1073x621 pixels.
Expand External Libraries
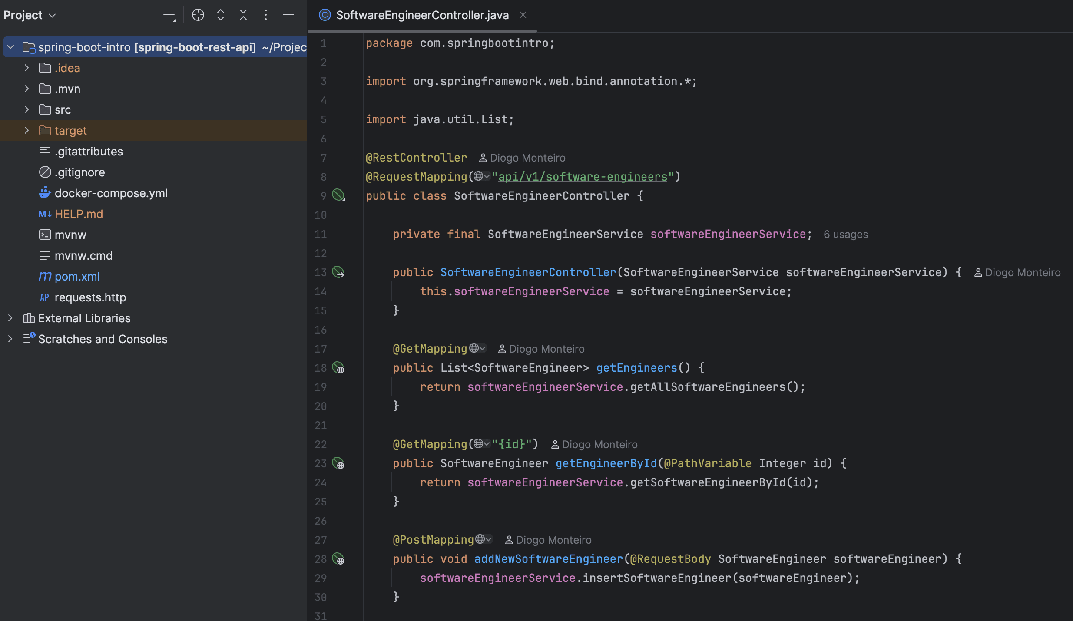point(10,318)
